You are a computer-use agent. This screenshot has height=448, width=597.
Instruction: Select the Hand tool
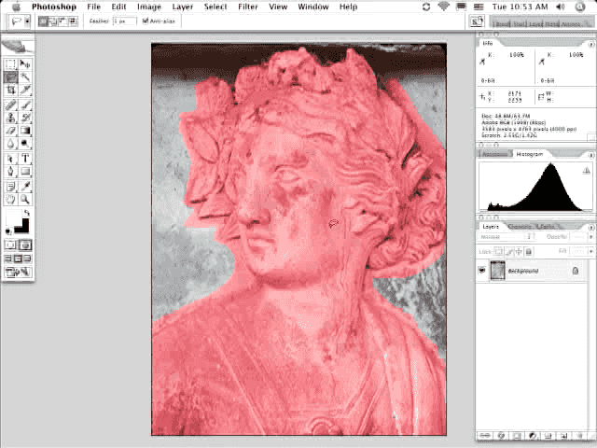pos(10,199)
